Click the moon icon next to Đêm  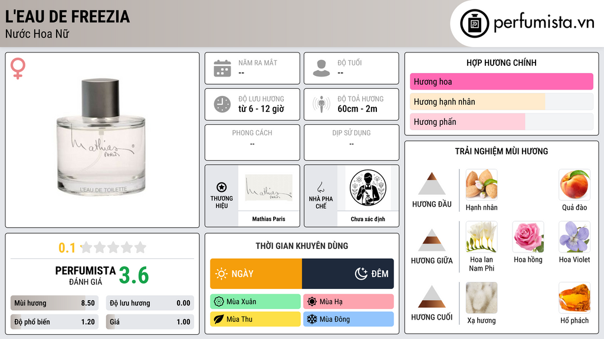361,274
